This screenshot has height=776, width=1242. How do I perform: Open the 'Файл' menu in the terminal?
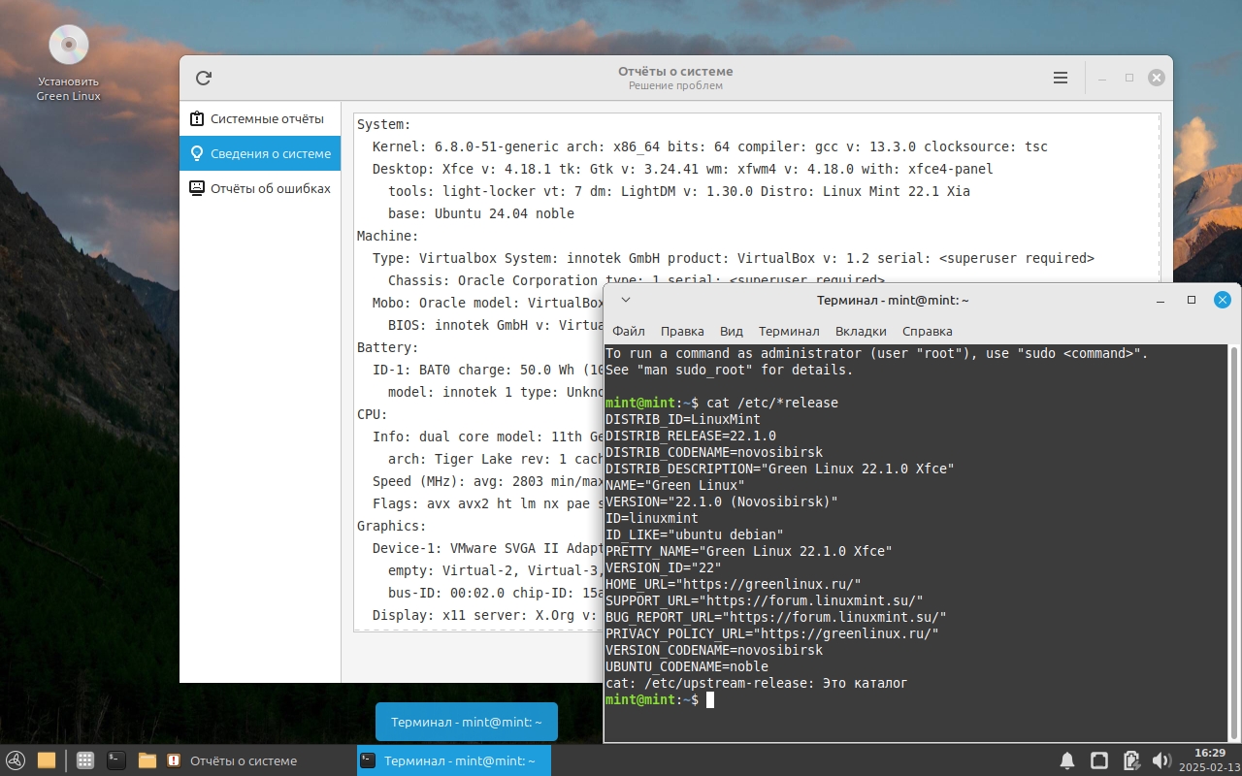click(629, 331)
